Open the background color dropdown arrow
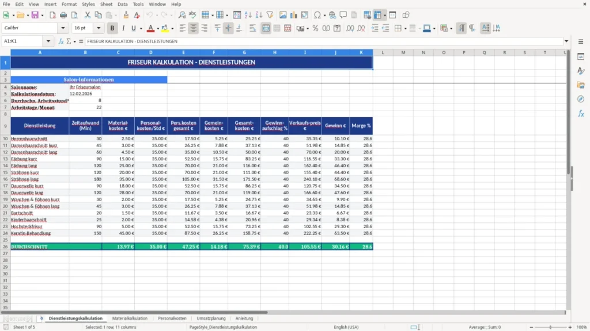The height and width of the screenshot is (331, 590). pyautogui.click(x=172, y=29)
